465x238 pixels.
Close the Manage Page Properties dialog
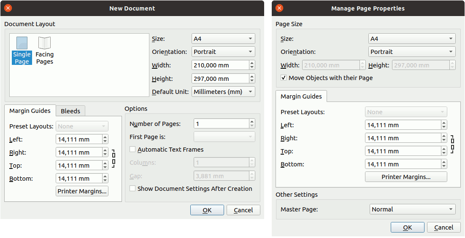(x=279, y=8)
